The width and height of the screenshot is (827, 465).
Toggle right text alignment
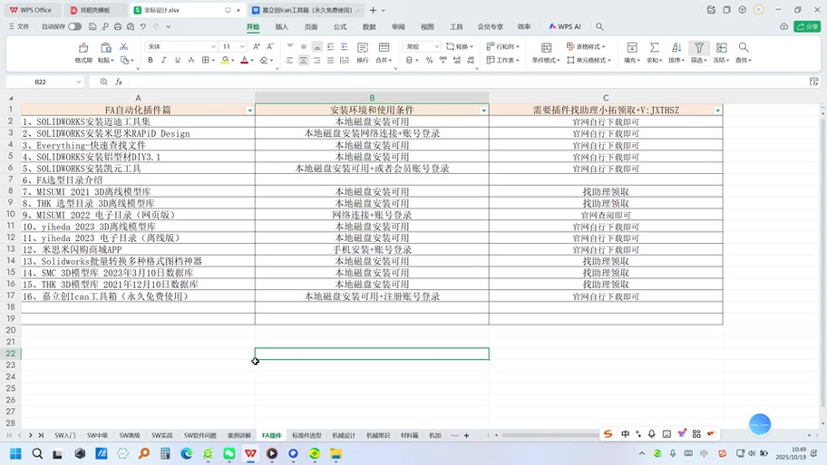pyautogui.click(x=317, y=61)
